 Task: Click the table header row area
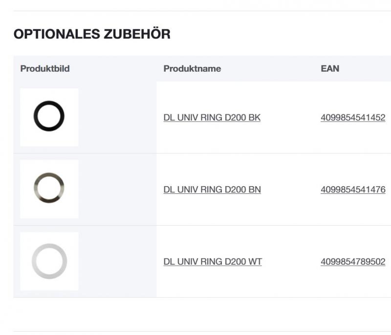pyautogui.click(x=195, y=68)
